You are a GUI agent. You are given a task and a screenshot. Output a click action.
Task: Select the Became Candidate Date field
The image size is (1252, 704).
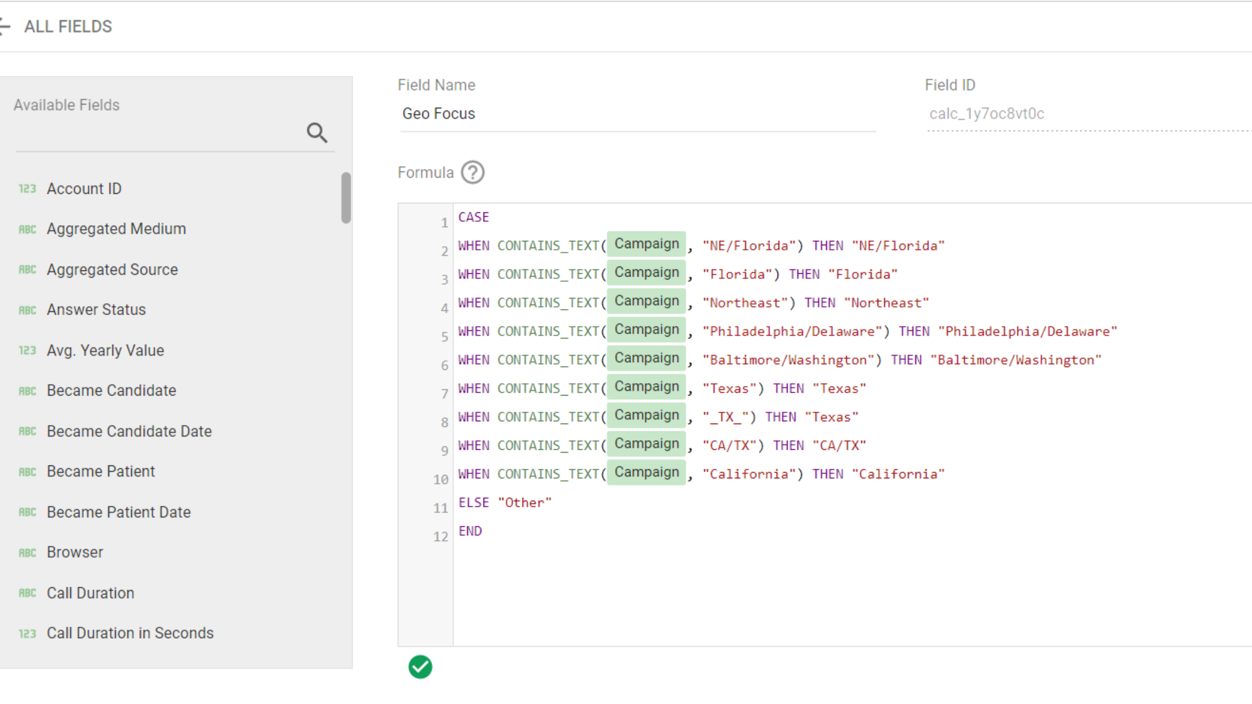(x=129, y=431)
